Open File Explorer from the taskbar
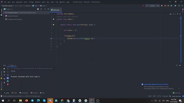 pyautogui.click(x=20, y=100)
